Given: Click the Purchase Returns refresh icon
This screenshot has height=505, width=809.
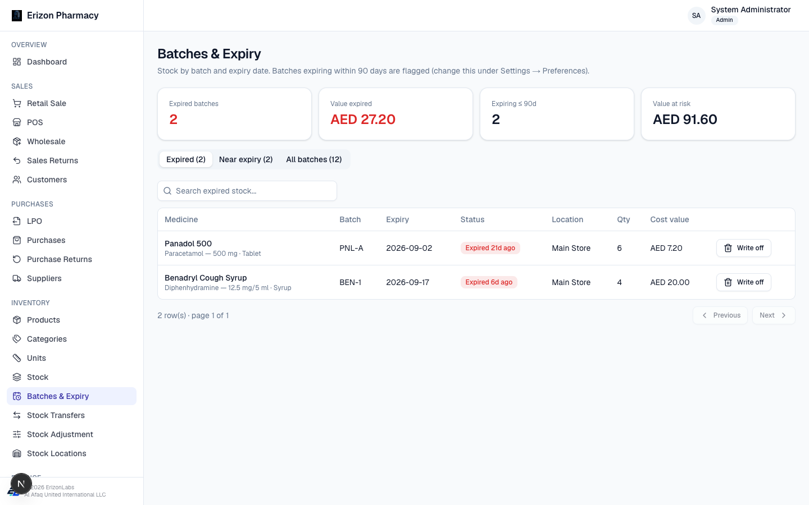Looking at the screenshot, I should pos(17,259).
